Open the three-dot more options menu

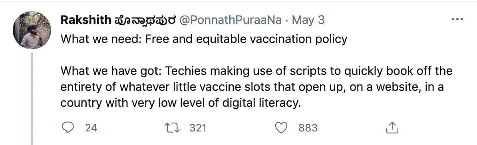[457, 20]
